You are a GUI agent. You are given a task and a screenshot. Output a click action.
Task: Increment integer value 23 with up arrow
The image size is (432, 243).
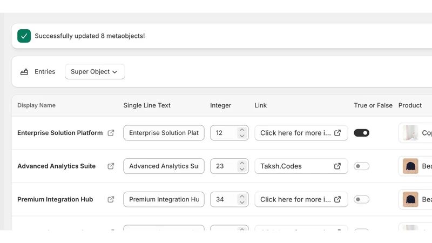[242, 163]
